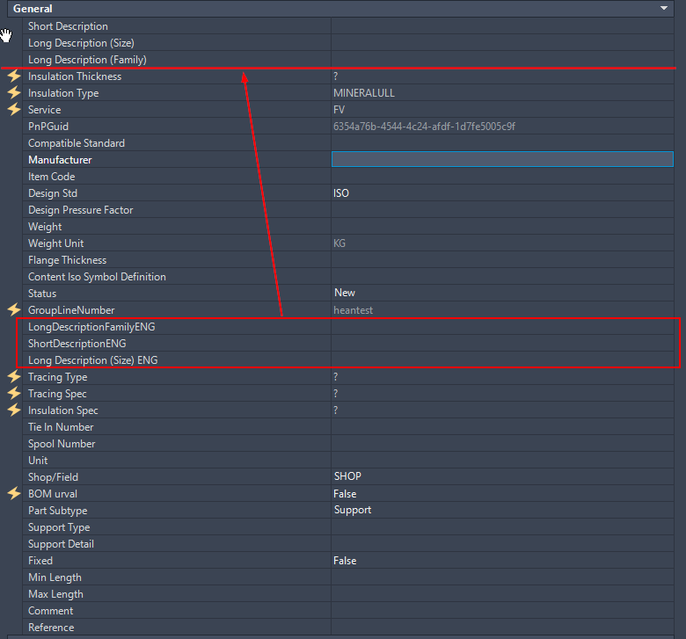Image resolution: width=686 pixels, height=639 pixels.
Task: Select the Design Pressure Factor label
Action: pos(81,210)
